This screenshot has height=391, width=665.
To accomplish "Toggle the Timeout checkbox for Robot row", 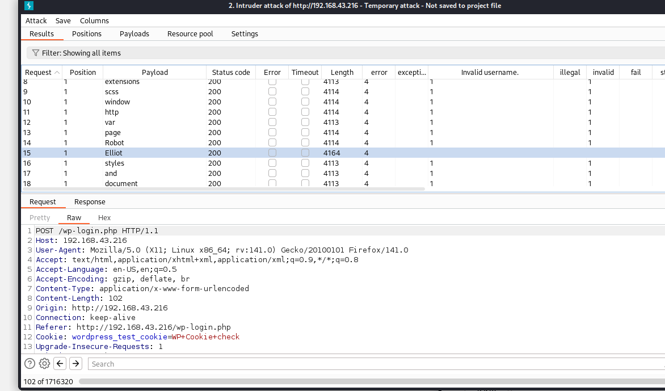I will pos(305,142).
